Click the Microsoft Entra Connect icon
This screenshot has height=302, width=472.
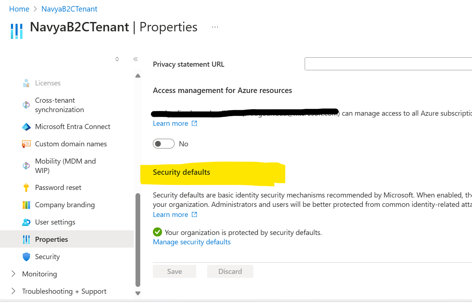pos(26,127)
